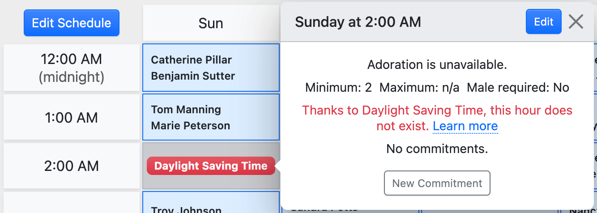Click the Minimum and Maximum requirements line
597x213 pixels.
pos(437,87)
